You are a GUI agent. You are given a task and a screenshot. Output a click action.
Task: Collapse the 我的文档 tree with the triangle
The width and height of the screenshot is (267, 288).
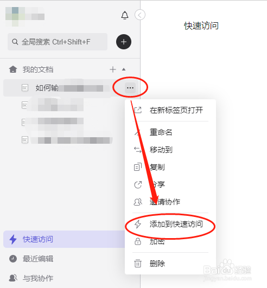[x=124, y=69]
